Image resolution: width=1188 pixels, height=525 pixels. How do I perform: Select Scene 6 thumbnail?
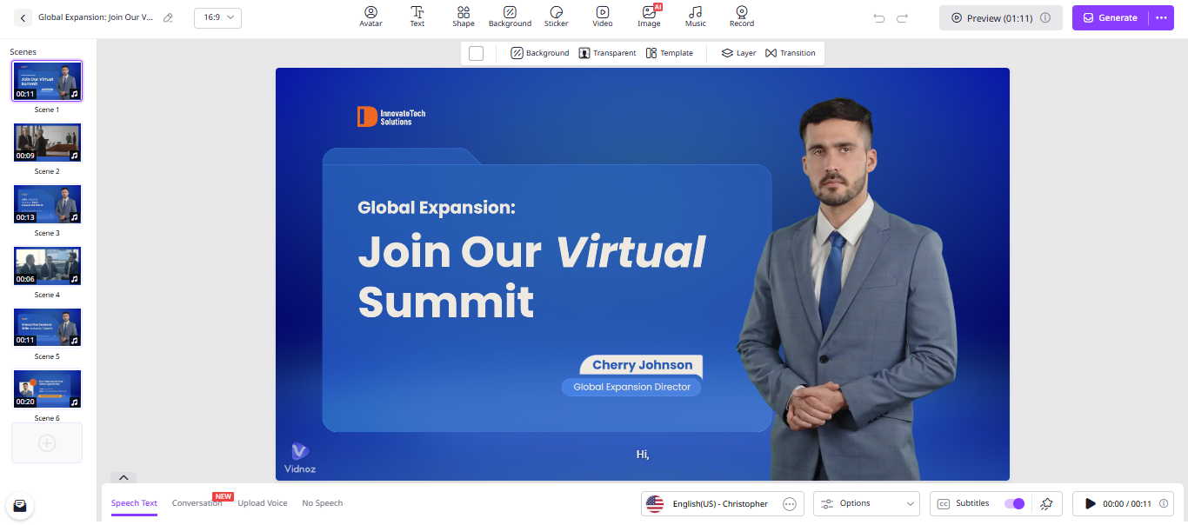(x=47, y=389)
